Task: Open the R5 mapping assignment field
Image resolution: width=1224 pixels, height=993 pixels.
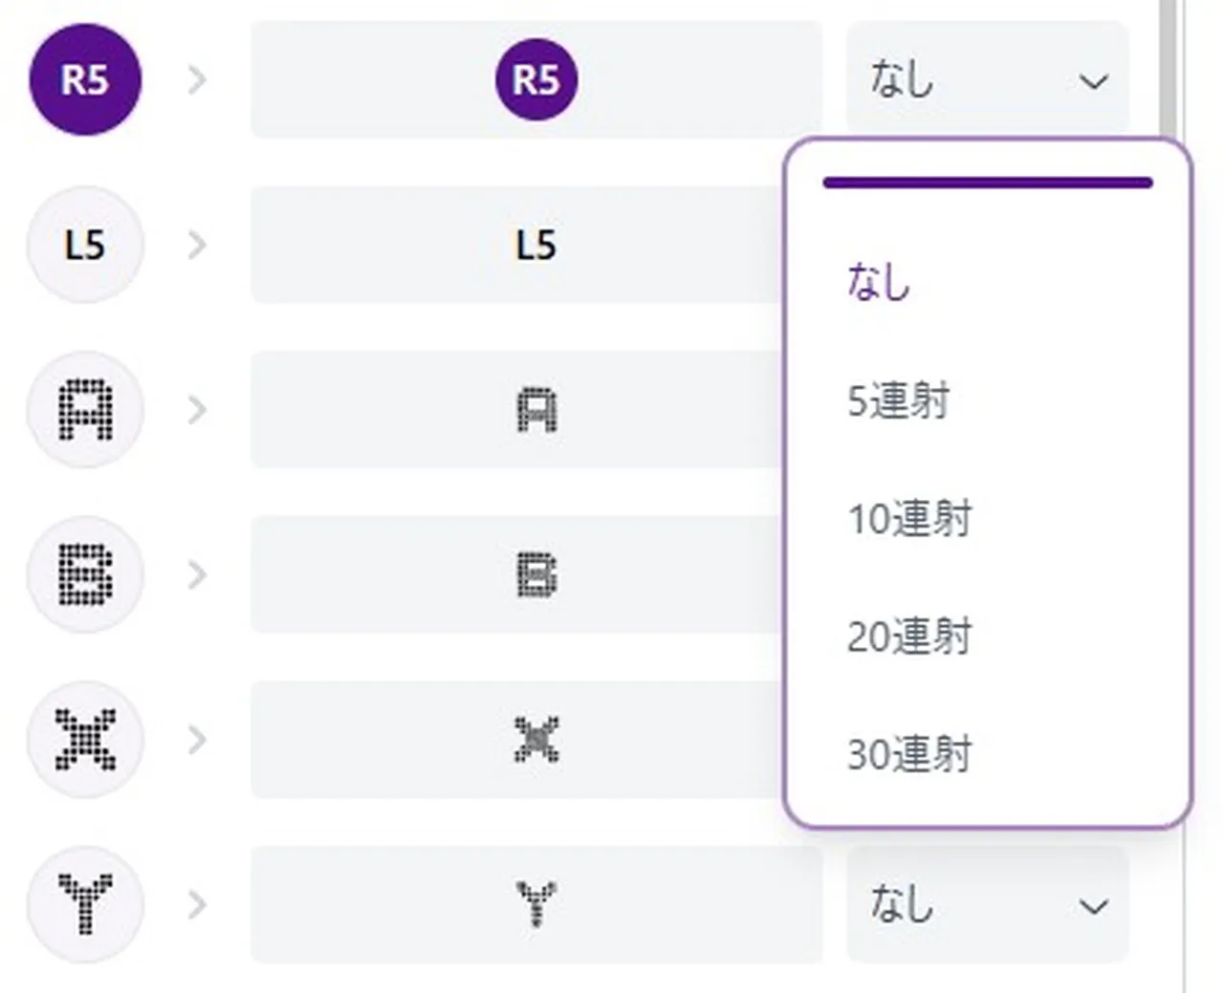Action: (x=535, y=79)
